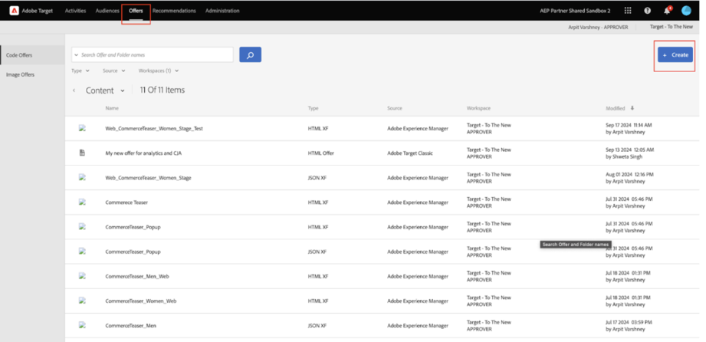
Task: Go back using the chevron beside Content
Action: click(74, 90)
